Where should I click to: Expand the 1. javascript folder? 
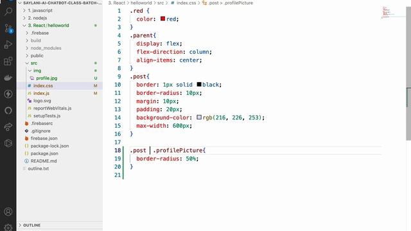[24, 10]
